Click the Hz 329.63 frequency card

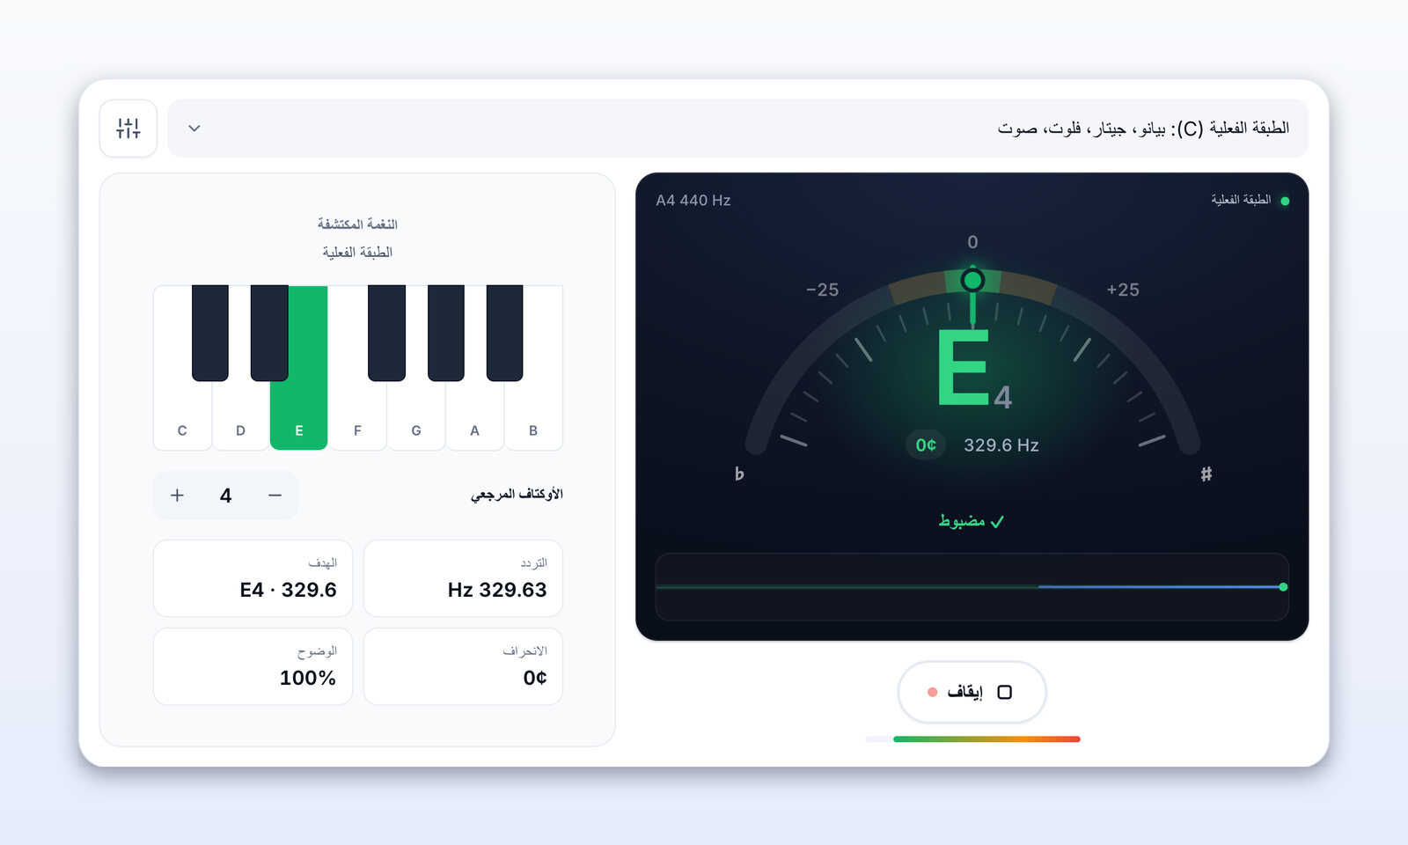pyautogui.click(x=463, y=578)
